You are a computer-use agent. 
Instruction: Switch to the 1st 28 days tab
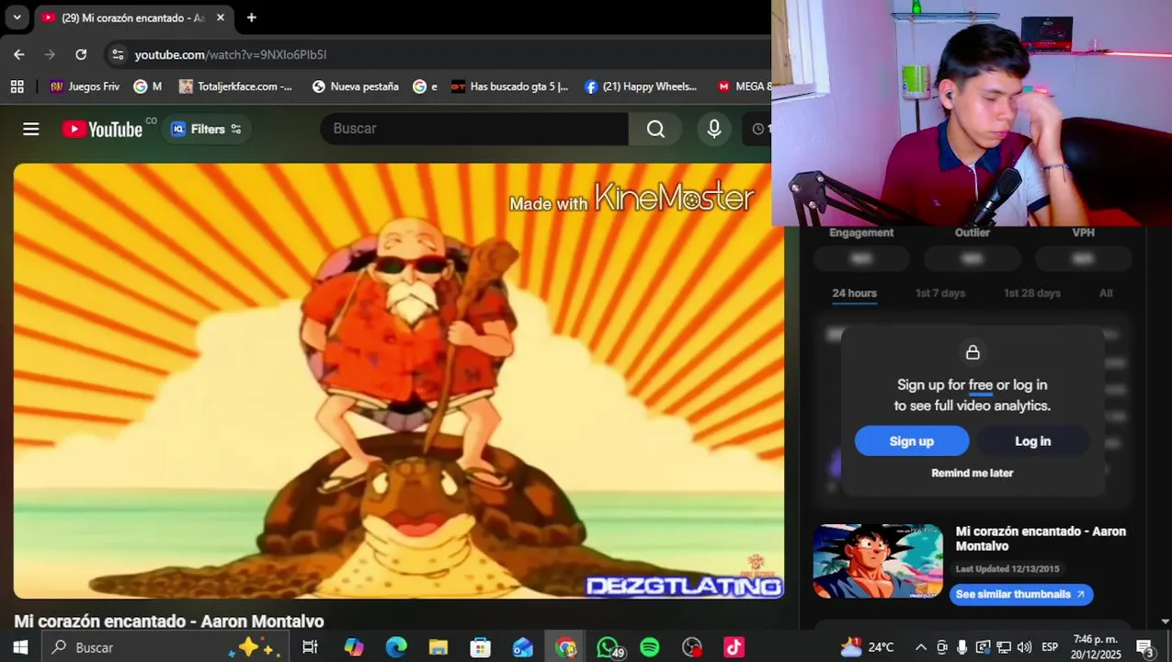click(x=1031, y=293)
